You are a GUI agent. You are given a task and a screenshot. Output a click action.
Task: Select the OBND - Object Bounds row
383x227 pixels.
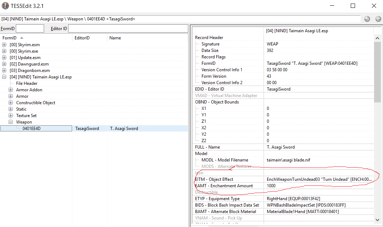click(283, 102)
